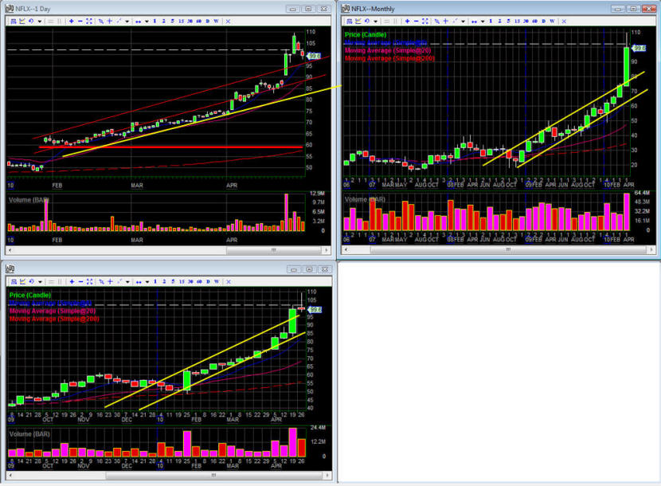Click horizontal scrollbar thumb in NFLX Monthly chart
Viewport: 661px width, 486px height.
point(508,249)
